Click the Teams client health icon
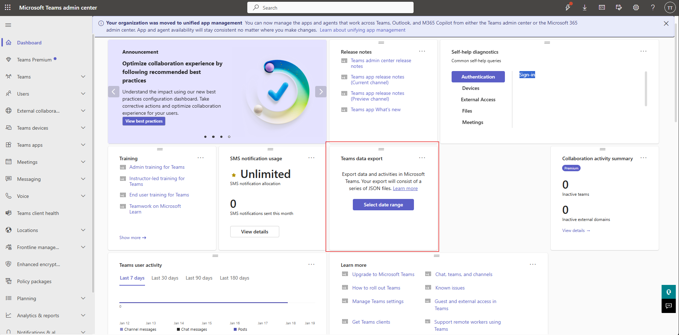 pyautogui.click(x=9, y=213)
